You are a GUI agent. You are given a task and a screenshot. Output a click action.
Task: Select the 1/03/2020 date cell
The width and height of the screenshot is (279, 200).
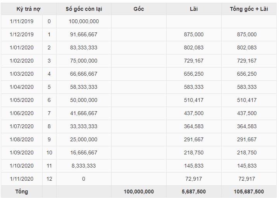pyautogui.click(x=22, y=74)
